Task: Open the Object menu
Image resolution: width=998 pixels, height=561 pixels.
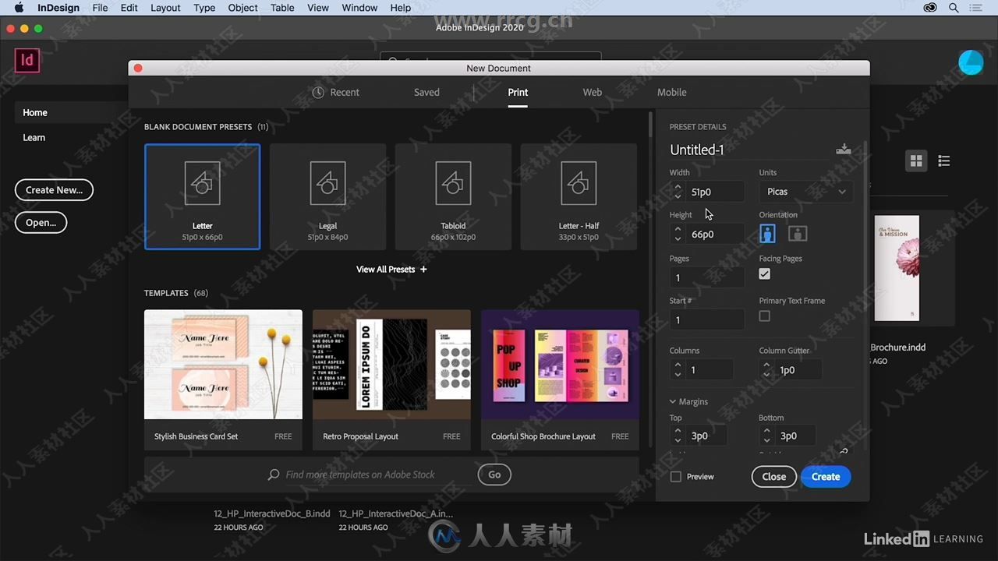Action: [242, 8]
